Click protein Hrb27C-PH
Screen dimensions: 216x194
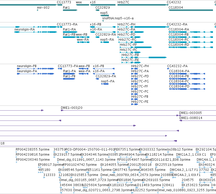point(140,66)
